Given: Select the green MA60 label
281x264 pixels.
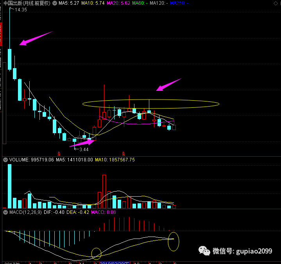Looking at the screenshot, I should tap(140, 3).
